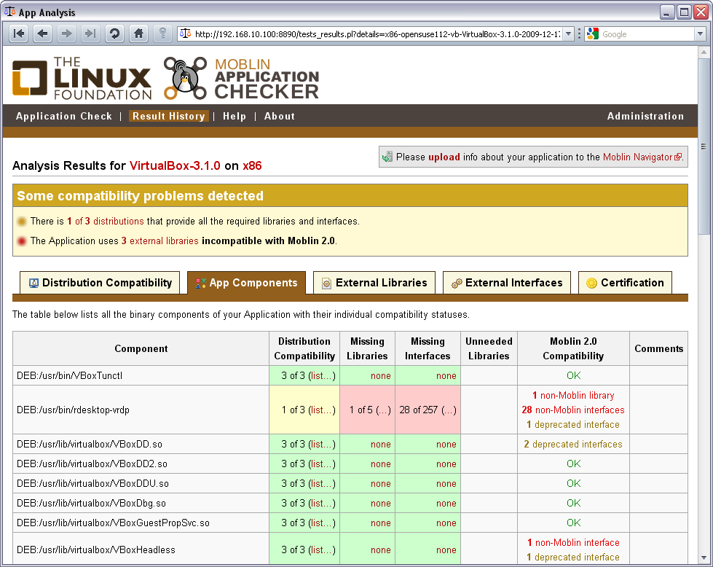Expand missing libraries for rdesktop-vrdp
Viewport: 713px width, 567px height.
(x=383, y=410)
